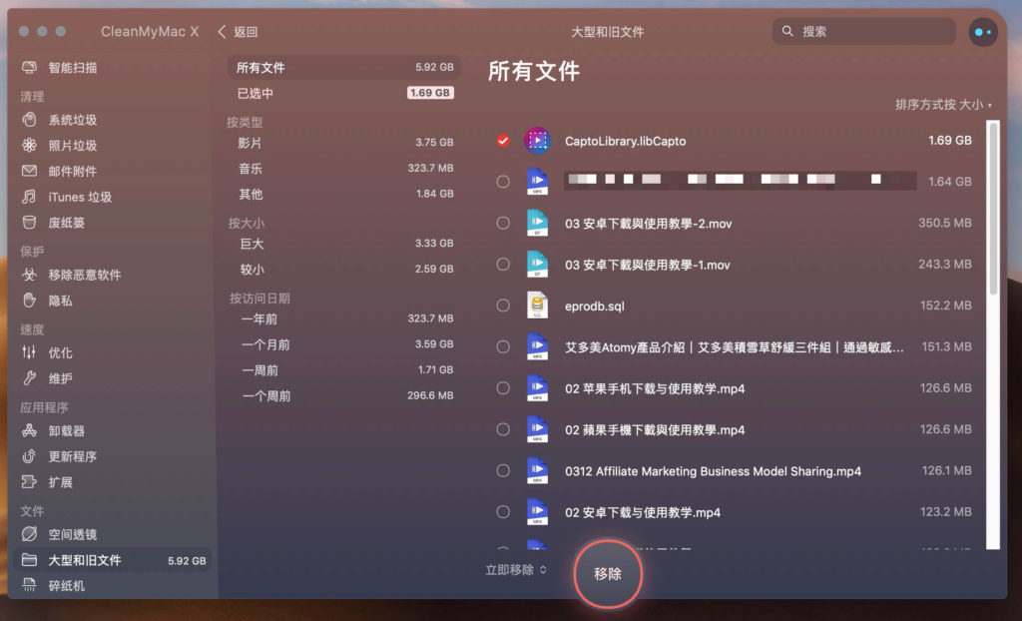Check 0312 Affiliate Marketing Business Model checkbox

503,470
